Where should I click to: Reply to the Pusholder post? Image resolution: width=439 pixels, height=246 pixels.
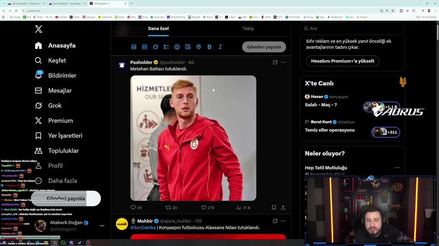tap(136, 207)
